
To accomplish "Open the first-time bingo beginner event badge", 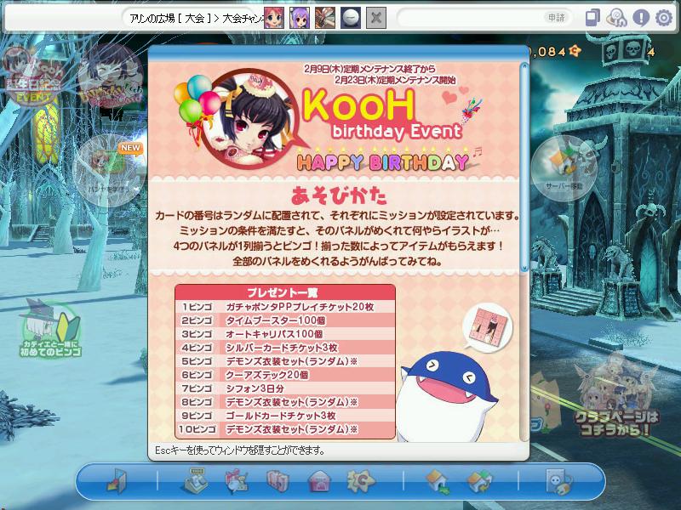I will coord(50,328).
